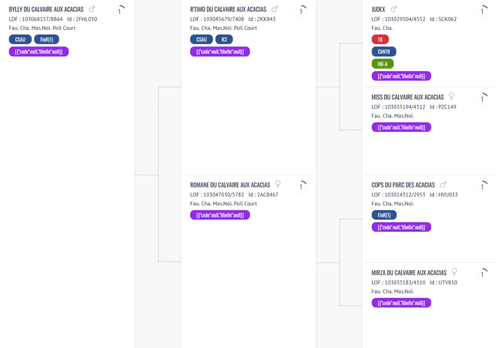Image resolution: width=496 pixels, height=348 pixels.
Task: Select LOF number 103047030/5782 of ROMANE
Action: pyautogui.click(x=223, y=195)
